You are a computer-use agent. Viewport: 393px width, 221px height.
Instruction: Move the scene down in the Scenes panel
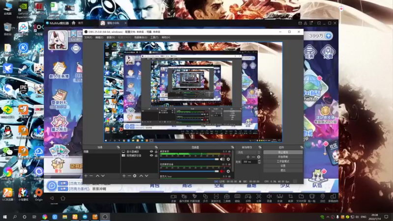coord(103,176)
